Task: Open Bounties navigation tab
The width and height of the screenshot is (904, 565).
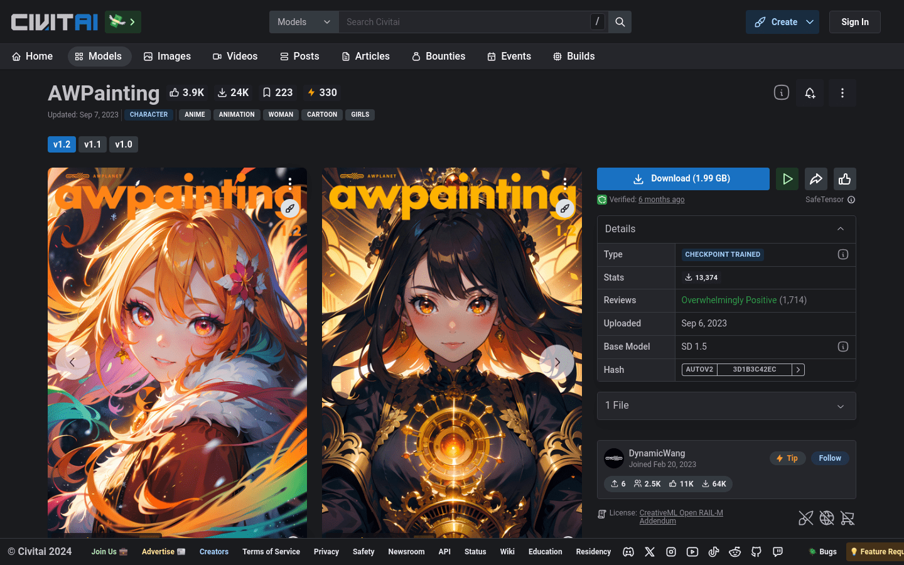Action: [x=439, y=56]
